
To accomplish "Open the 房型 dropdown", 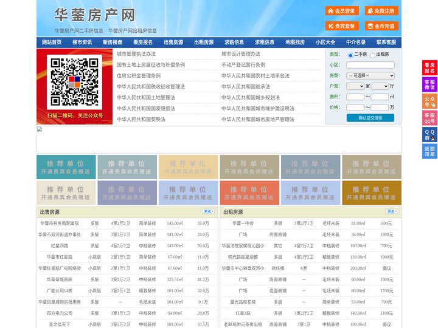I will coord(370,75).
